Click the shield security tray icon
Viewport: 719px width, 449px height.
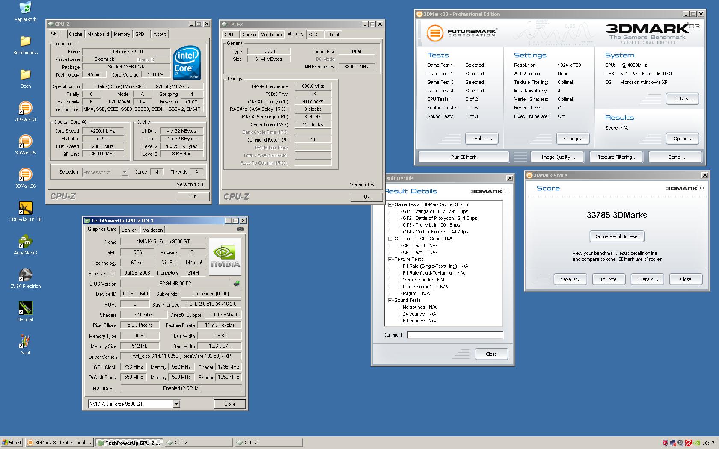point(665,443)
